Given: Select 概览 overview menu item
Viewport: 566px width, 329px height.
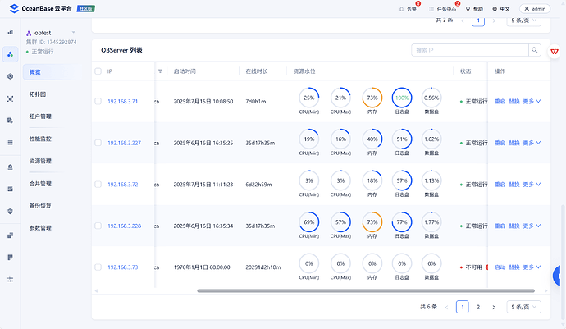Looking at the screenshot, I should (x=52, y=72).
